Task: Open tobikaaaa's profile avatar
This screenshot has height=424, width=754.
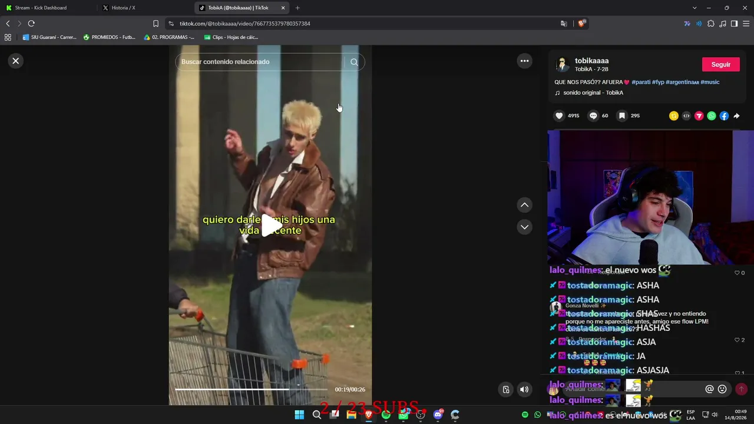Action: tap(563, 64)
